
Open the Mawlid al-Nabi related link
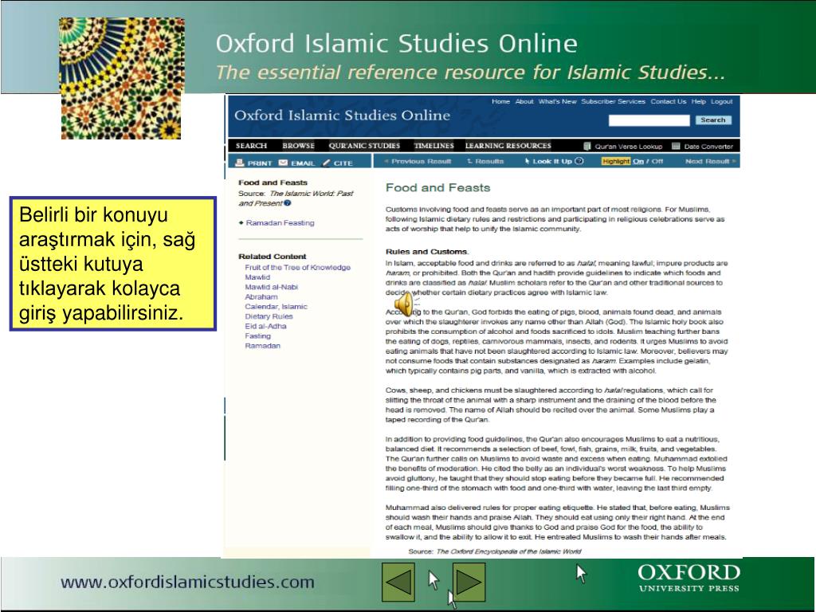271,287
